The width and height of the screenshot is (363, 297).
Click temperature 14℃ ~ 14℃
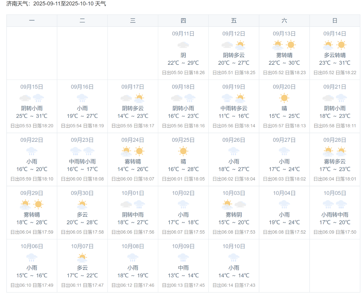pyautogui.click(x=234, y=276)
